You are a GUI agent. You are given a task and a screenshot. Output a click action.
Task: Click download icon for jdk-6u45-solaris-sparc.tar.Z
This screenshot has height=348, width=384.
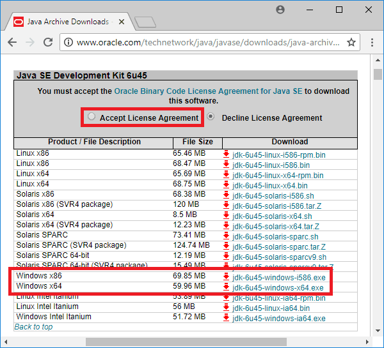tap(226, 246)
